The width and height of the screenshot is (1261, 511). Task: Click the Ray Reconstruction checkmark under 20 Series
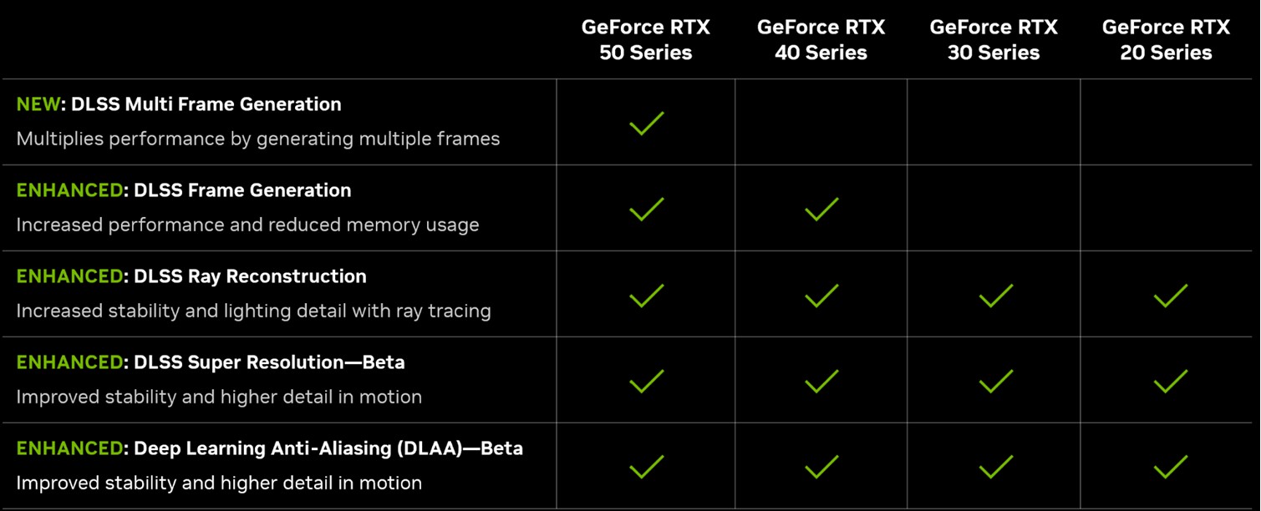click(x=1170, y=295)
